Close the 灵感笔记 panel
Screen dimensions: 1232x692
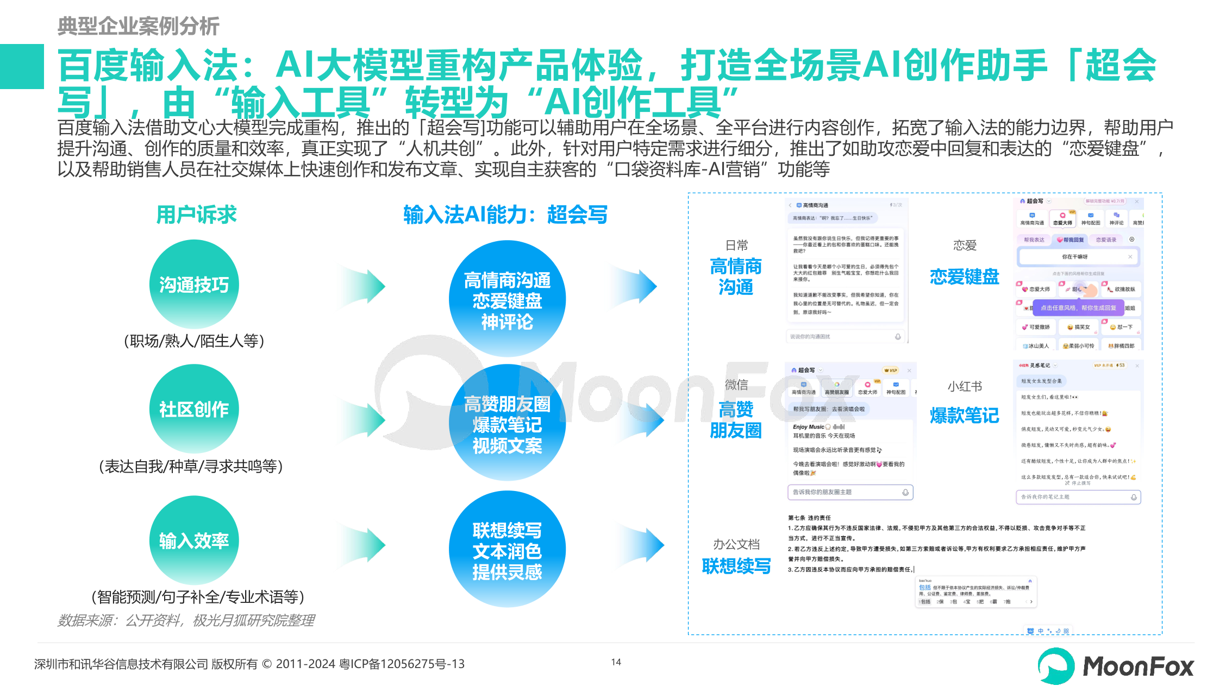point(1136,366)
